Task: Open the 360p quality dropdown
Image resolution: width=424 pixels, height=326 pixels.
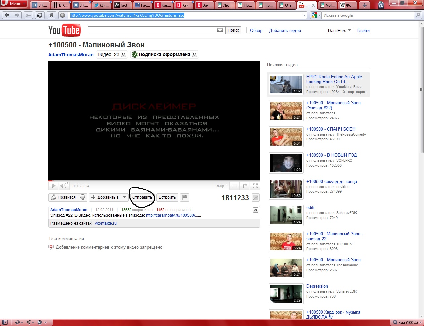Action: point(221,186)
